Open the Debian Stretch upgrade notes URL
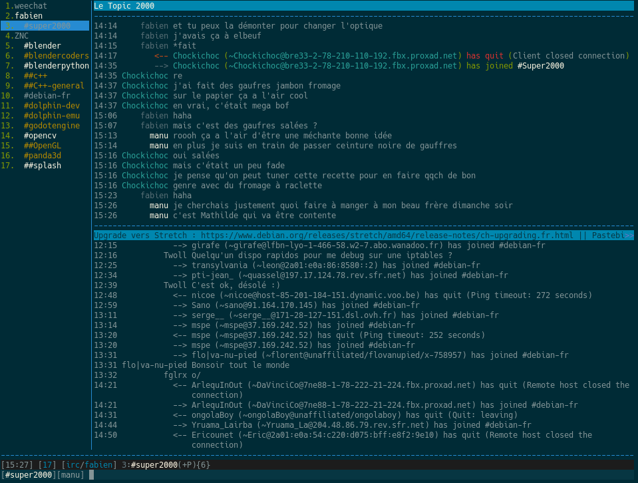The image size is (638, 483). coord(387,236)
